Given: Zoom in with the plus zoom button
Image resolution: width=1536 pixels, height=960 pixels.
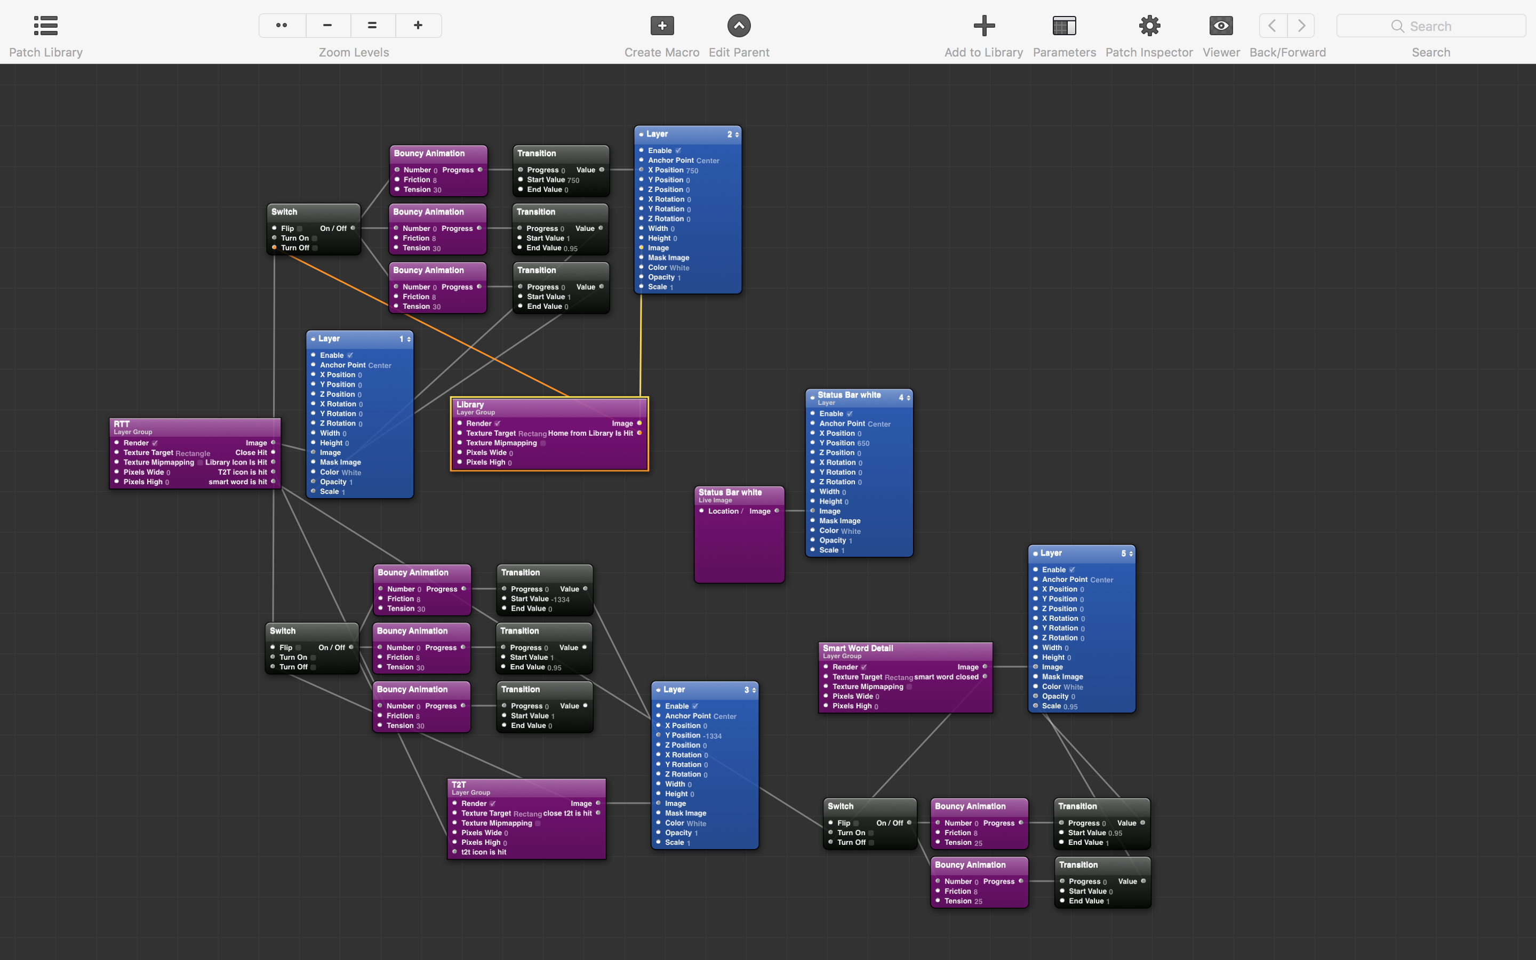Looking at the screenshot, I should click(x=418, y=26).
